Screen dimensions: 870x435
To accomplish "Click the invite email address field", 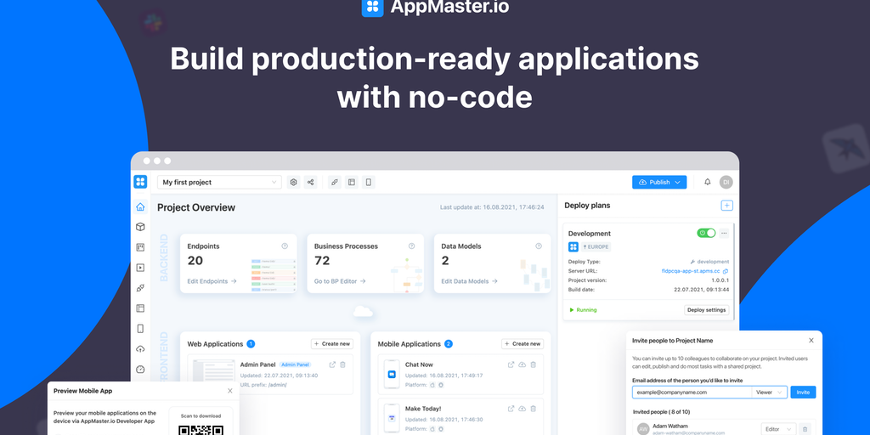I will (x=692, y=393).
